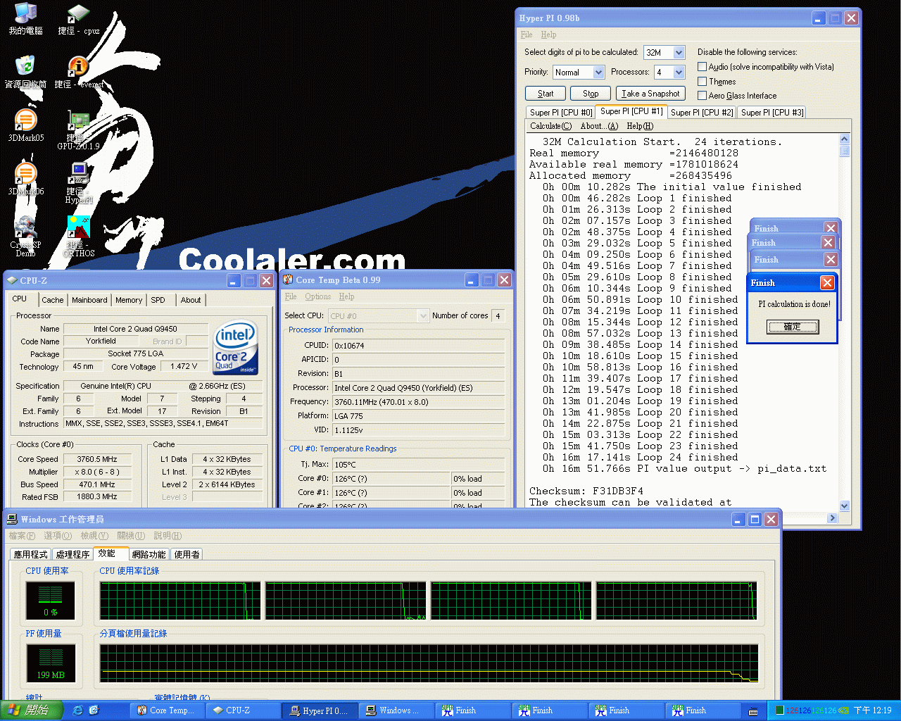This screenshot has height=721, width=901.
Task: Open the About(A) menu in Super PI
Action: [x=599, y=126]
